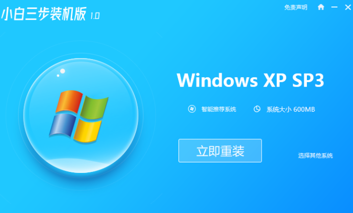Click the blue pane of the Windows flag

(x=63, y=125)
